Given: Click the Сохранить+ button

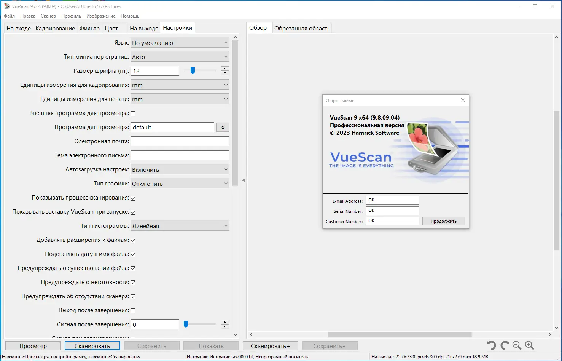Looking at the screenshot, I should click(x=330, y=346).
